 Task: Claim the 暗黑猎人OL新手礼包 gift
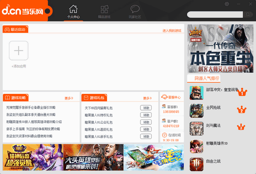click(x=146, y=136)
